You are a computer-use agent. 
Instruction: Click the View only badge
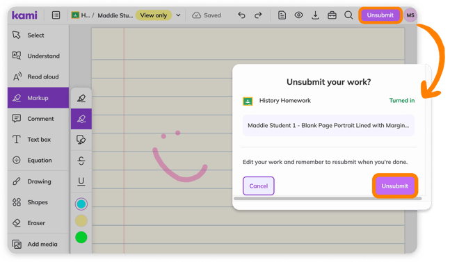click(154, 15)
